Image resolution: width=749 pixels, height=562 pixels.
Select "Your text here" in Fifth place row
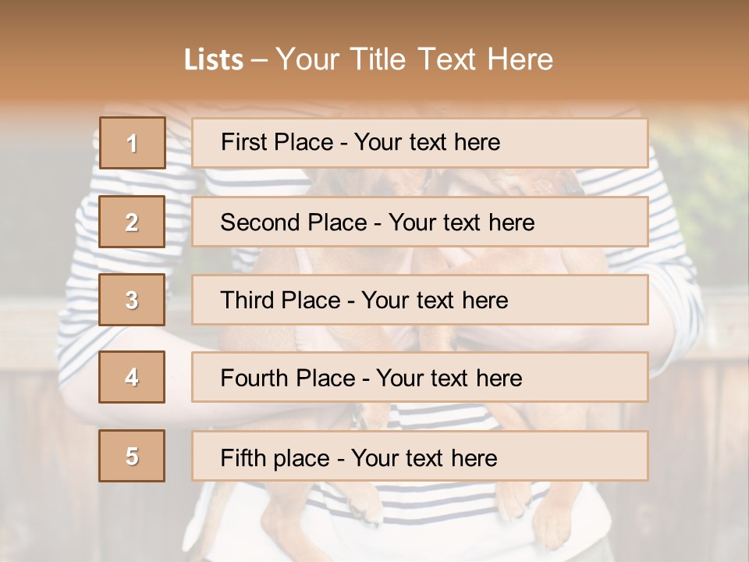(424, 457)
